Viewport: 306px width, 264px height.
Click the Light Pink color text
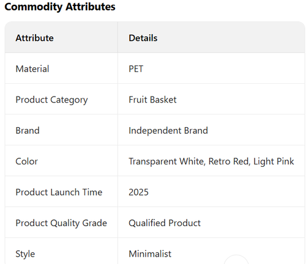274,161
